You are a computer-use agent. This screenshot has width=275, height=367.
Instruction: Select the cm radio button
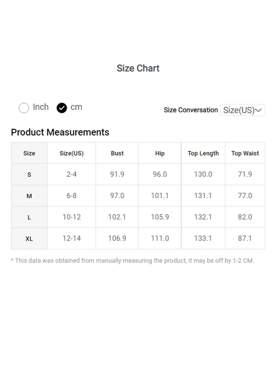click(62, 108)
